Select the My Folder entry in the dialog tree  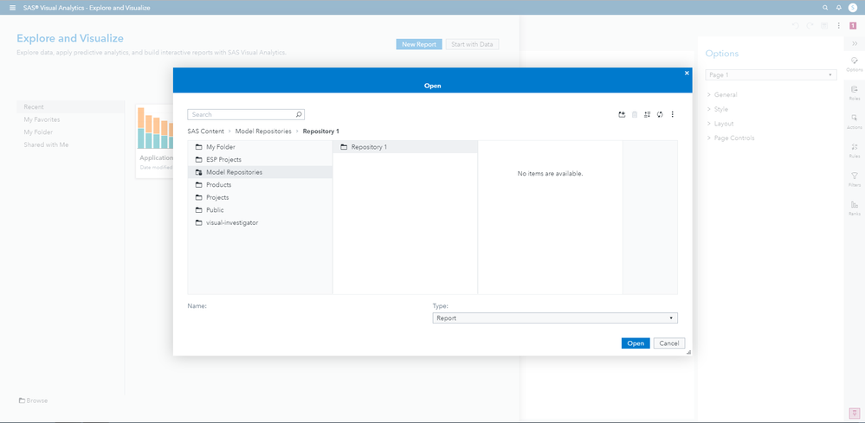(260, 147)
